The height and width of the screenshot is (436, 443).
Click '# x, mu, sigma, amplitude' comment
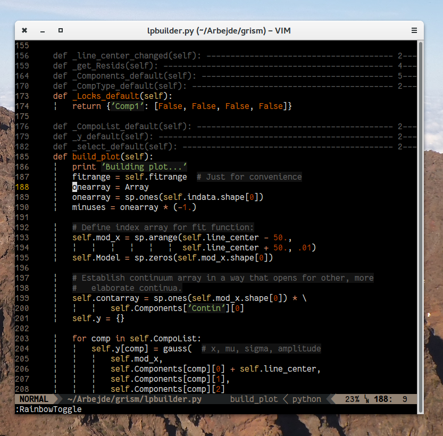point(261,349)
